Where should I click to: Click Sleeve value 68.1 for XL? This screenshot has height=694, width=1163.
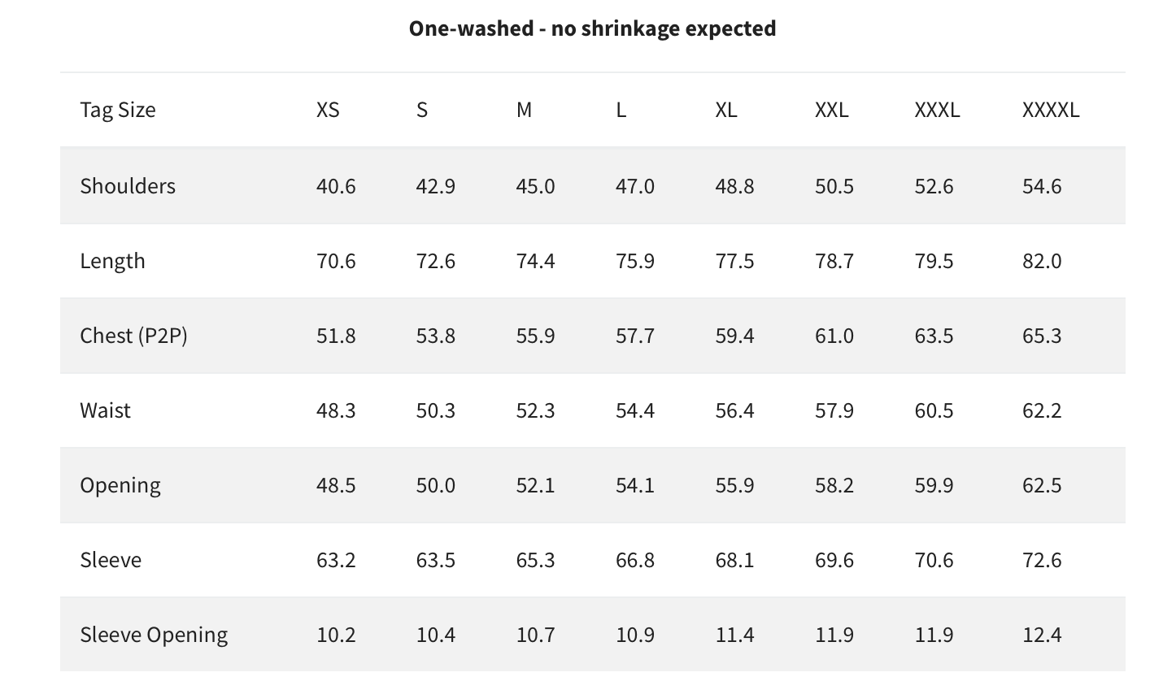point(735,560)
